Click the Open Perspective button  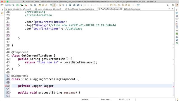coord(173,5)
